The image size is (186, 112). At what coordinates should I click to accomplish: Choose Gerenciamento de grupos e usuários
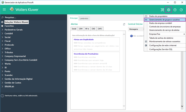[x=165, y=20]
